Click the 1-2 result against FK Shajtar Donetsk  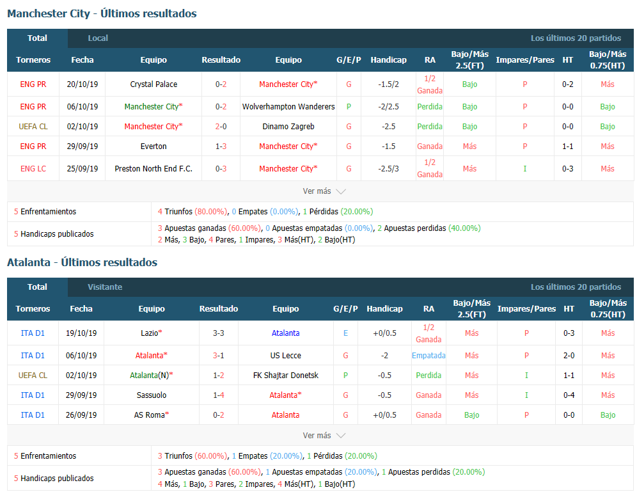(x=219, y=375)
